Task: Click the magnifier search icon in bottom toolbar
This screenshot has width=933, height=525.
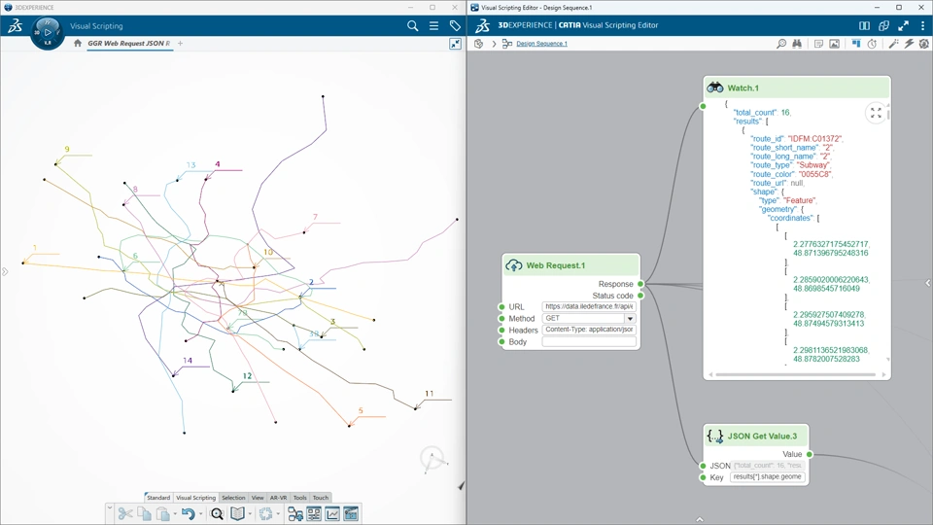Action: click(x=217, y=513)
